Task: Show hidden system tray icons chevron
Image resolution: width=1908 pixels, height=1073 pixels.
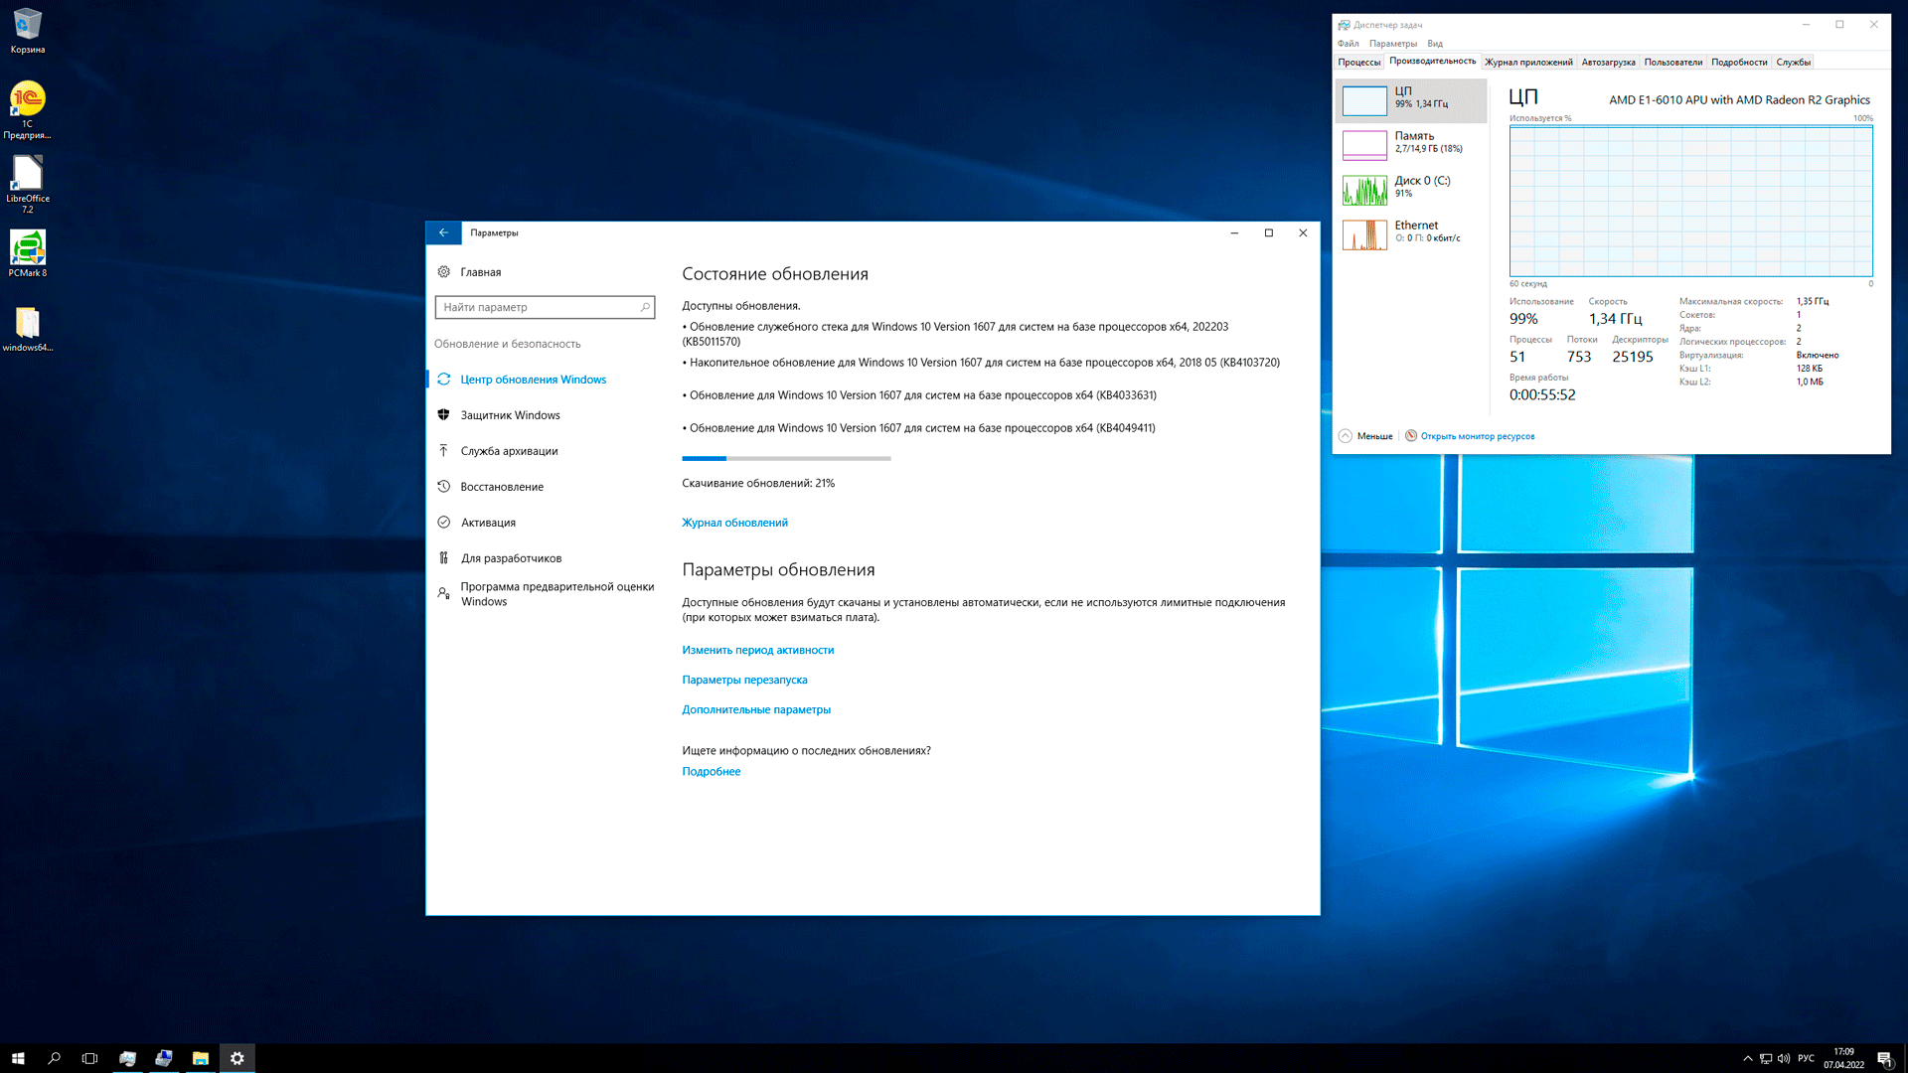Action: (x=1748, y=1059)
